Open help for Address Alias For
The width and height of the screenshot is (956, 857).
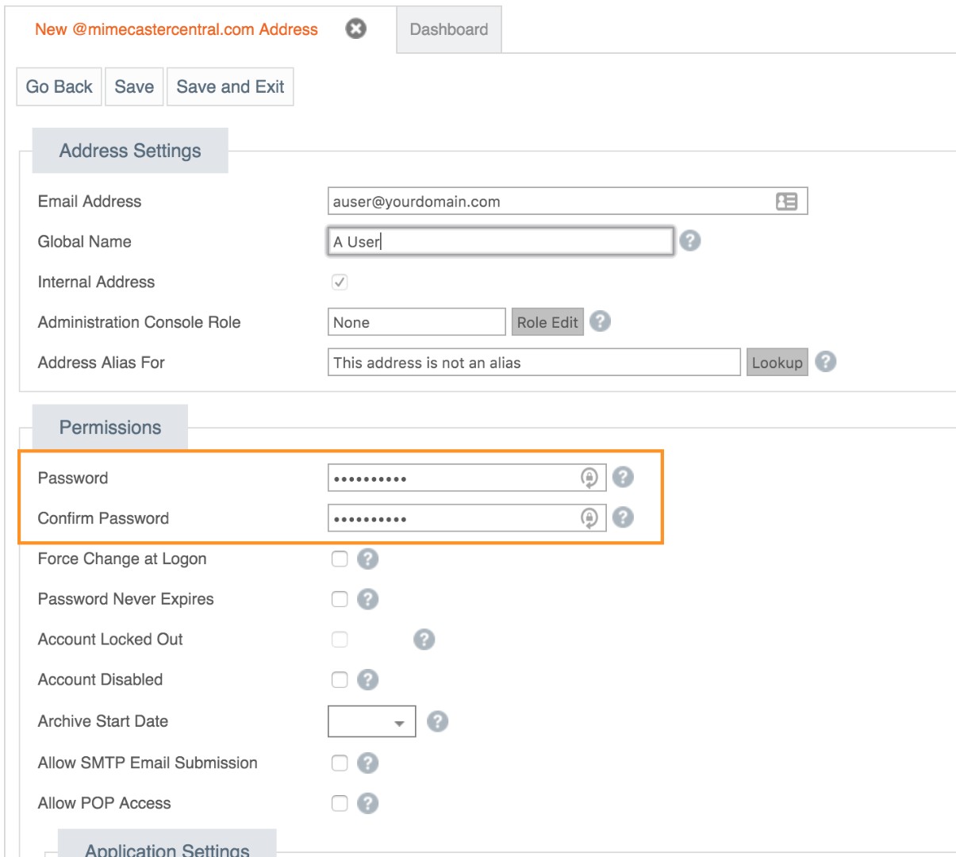(826, 363)
